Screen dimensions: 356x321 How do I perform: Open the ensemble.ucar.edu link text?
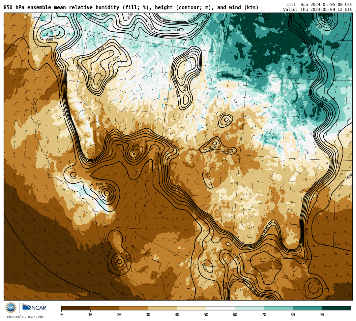click(x=26, y=317)
